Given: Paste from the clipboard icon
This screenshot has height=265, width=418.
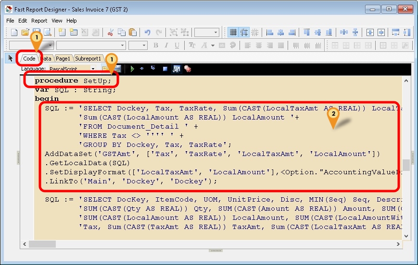Looking at the screenshot, I should pyautogui.click(x=133, y=33).
